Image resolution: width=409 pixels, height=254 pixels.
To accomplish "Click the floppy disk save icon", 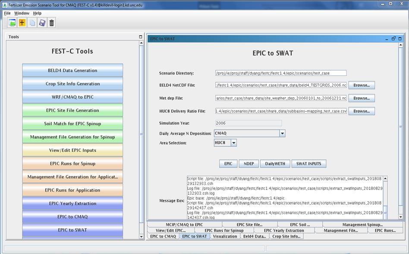I will tap(42, 23).
